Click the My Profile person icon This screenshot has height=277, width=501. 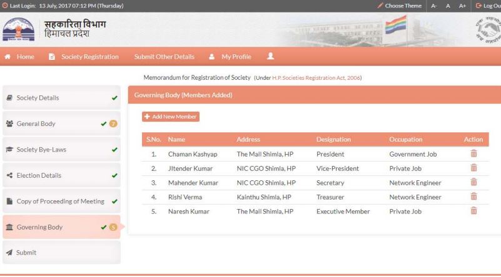pyautogui.click(x=211, y=57)
